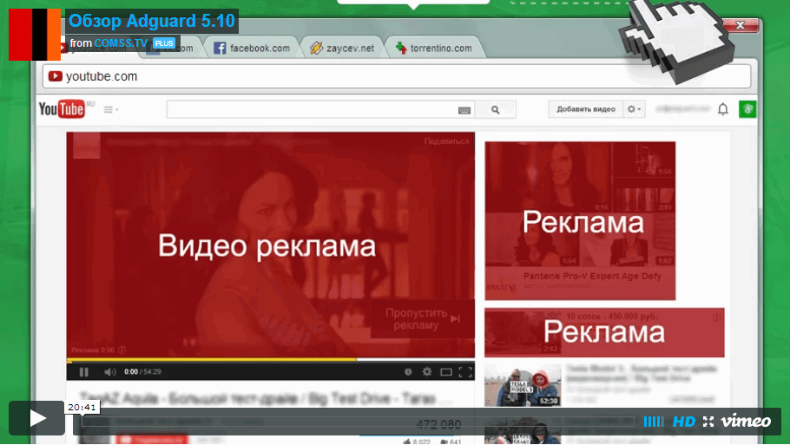
Task: Open the Tesla Model S thumbnail 52:30
Action: coord(523,386)
